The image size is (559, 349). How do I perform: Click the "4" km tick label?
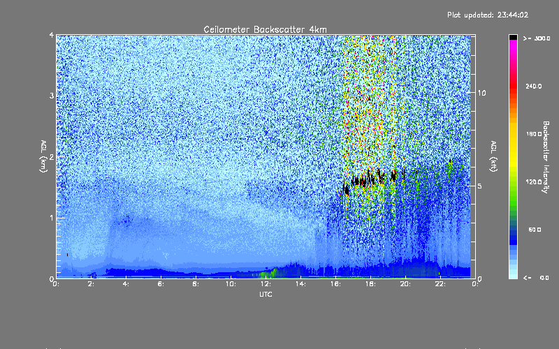click(x=52, y=36)
